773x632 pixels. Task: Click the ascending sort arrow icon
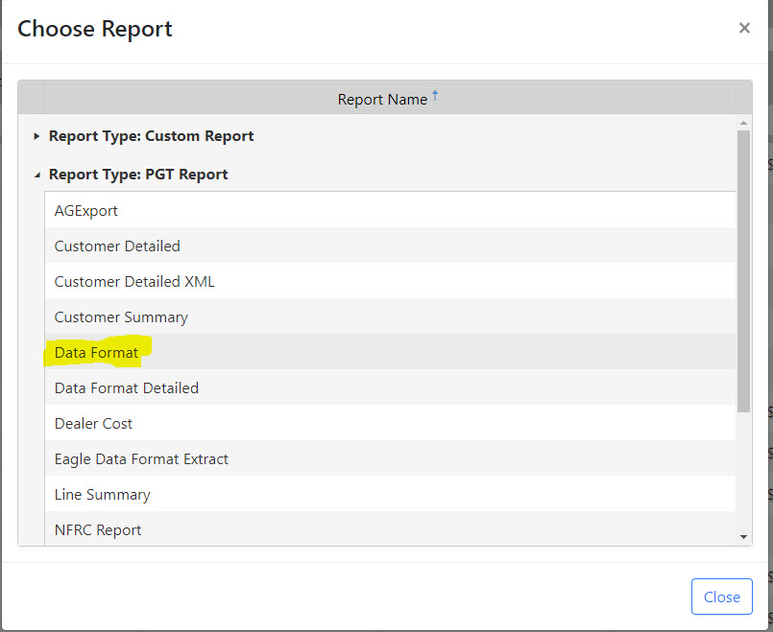pos(435,95)
